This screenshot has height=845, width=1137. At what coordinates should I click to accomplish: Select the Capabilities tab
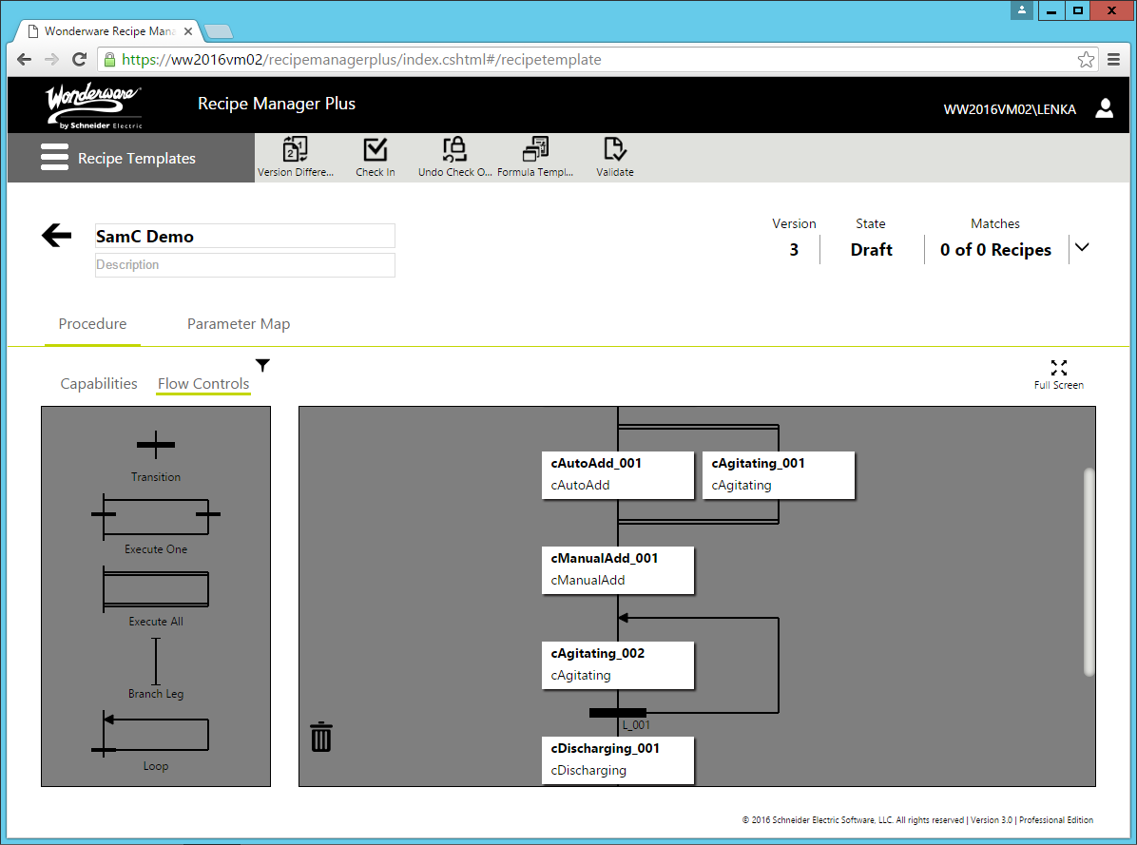[x=98, y=383]
